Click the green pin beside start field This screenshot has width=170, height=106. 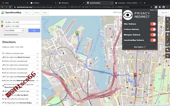point(2,22)
